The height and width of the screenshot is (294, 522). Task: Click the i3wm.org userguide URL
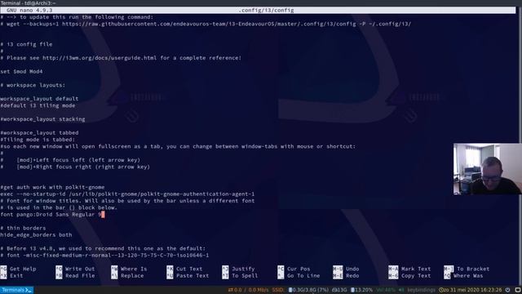(x=100, y=58)
